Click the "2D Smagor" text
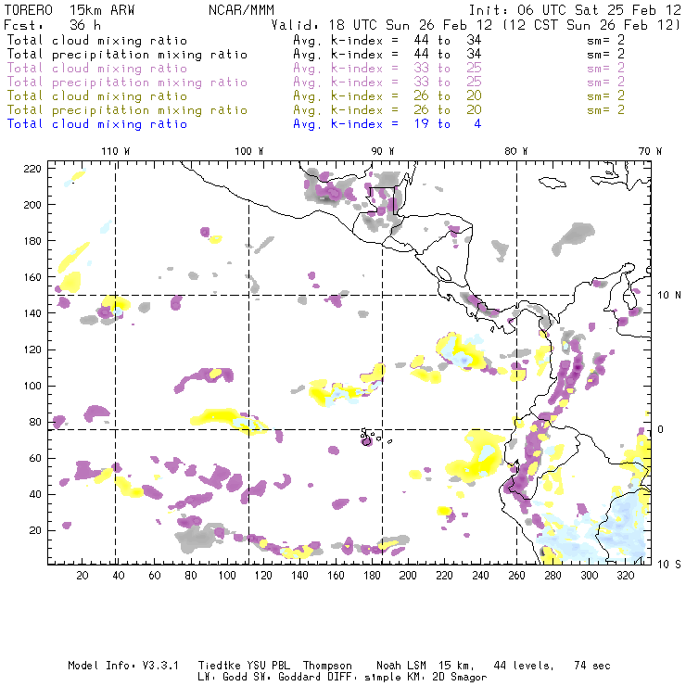 tap(459, 677)
